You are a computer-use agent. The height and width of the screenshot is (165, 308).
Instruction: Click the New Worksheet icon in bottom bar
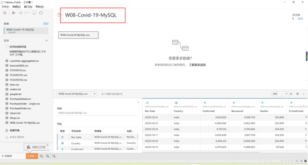[41, 156]
